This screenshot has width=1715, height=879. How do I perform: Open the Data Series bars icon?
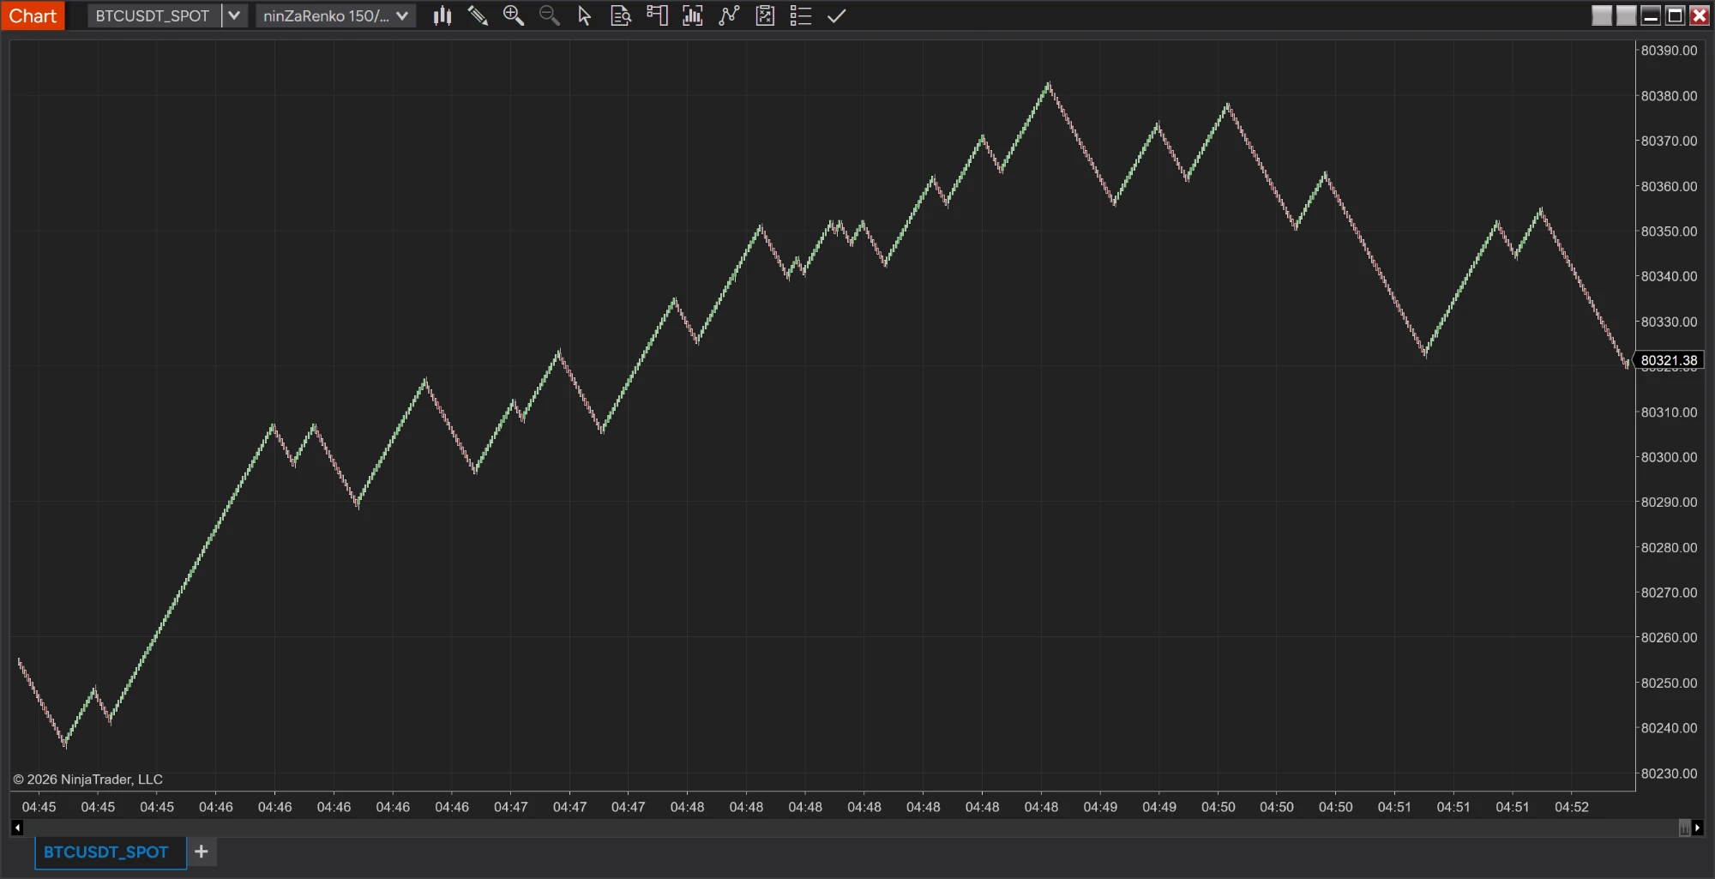[x=442, y=15]
